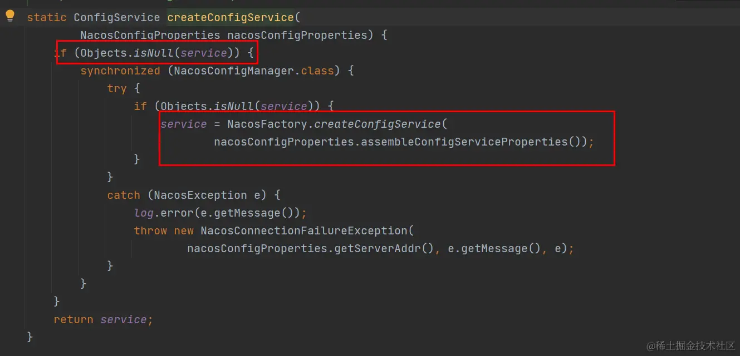This screenshot has height=356, width=740.
Task: Click the synchronized keyword
Action: click(120, 71)
